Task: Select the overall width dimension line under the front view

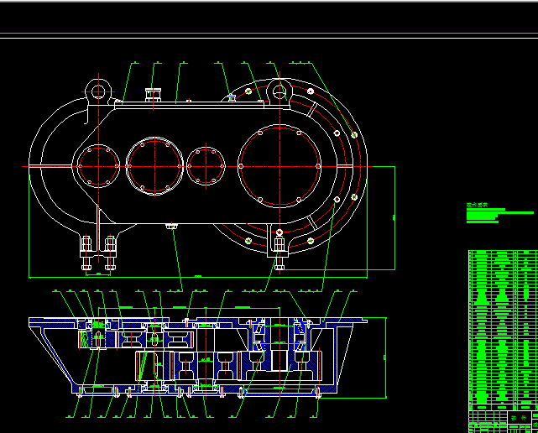Action: point(198,277)
